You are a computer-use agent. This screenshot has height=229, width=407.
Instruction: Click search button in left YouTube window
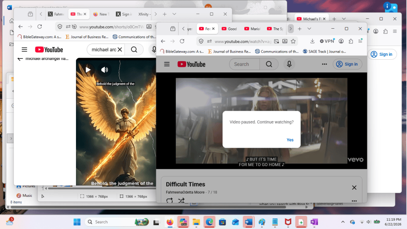(134, 50)
